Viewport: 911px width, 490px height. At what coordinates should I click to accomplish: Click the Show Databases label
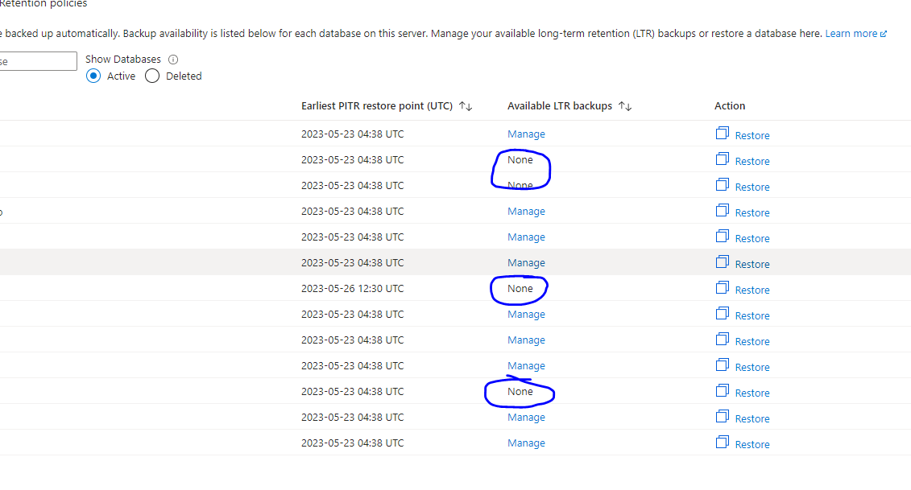pos(123,60)
